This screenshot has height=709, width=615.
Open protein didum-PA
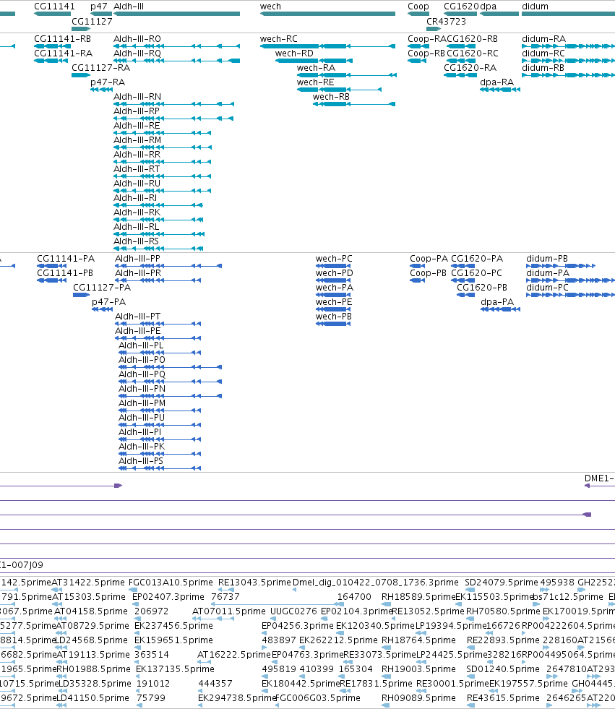tap(548, 273)
